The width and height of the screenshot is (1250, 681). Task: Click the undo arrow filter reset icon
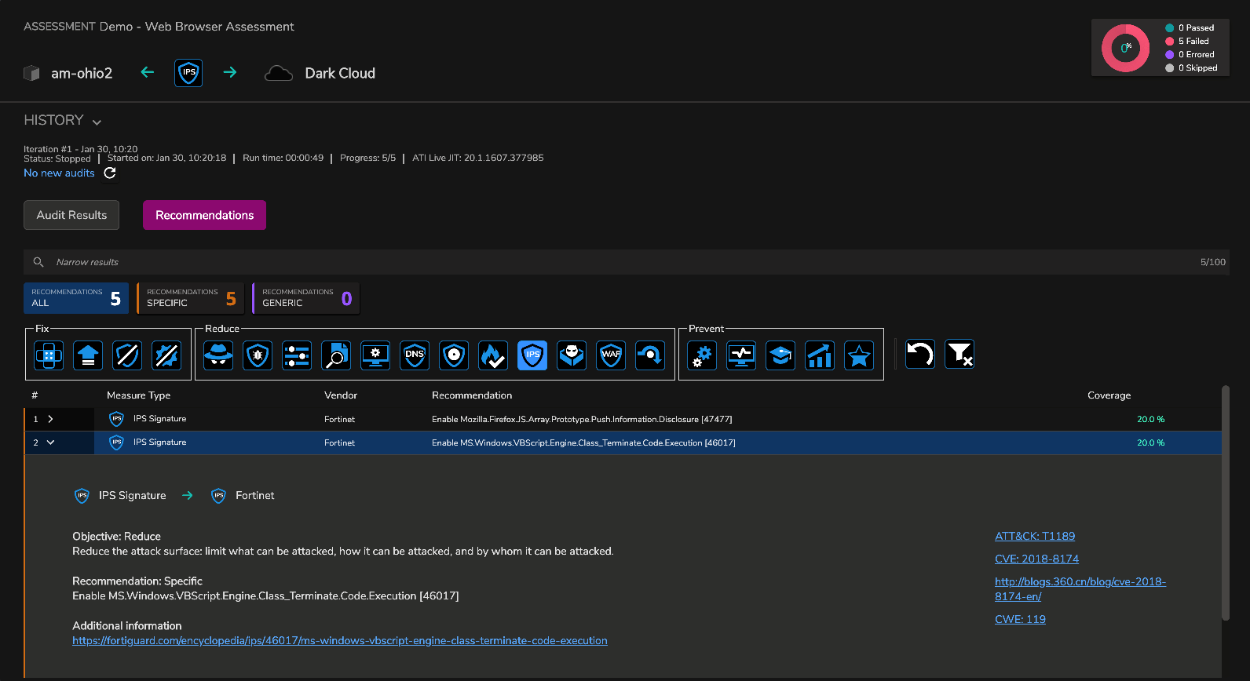(920, 354)
